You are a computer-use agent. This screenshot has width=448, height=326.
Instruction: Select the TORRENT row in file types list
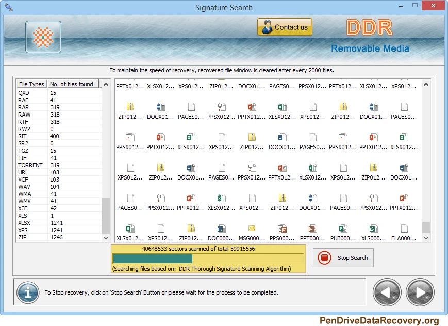(x=31, y=165)
